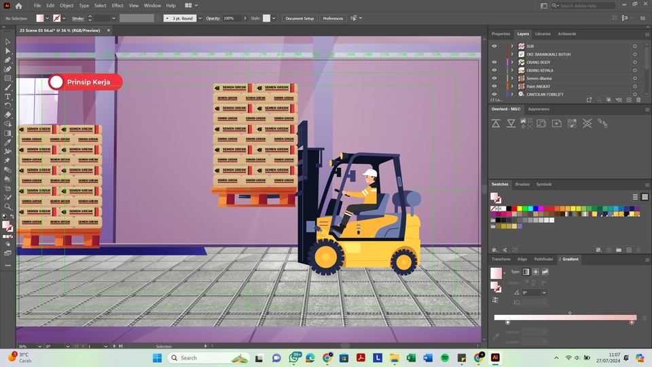Viewport: 652px width, 367px height.
Task: Select the Selection tool arrow
Action: pyautogui.click(x=7, y=41)
